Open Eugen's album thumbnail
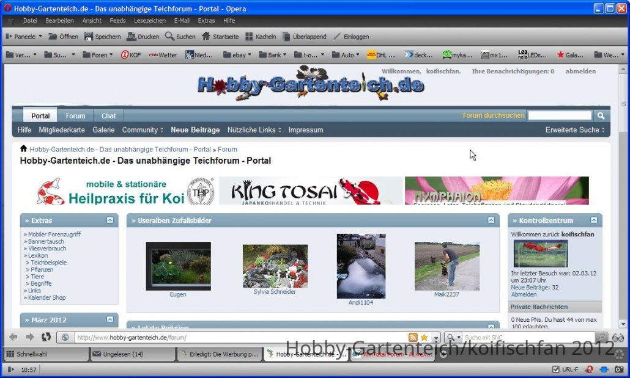 click(x=179, y=266)
